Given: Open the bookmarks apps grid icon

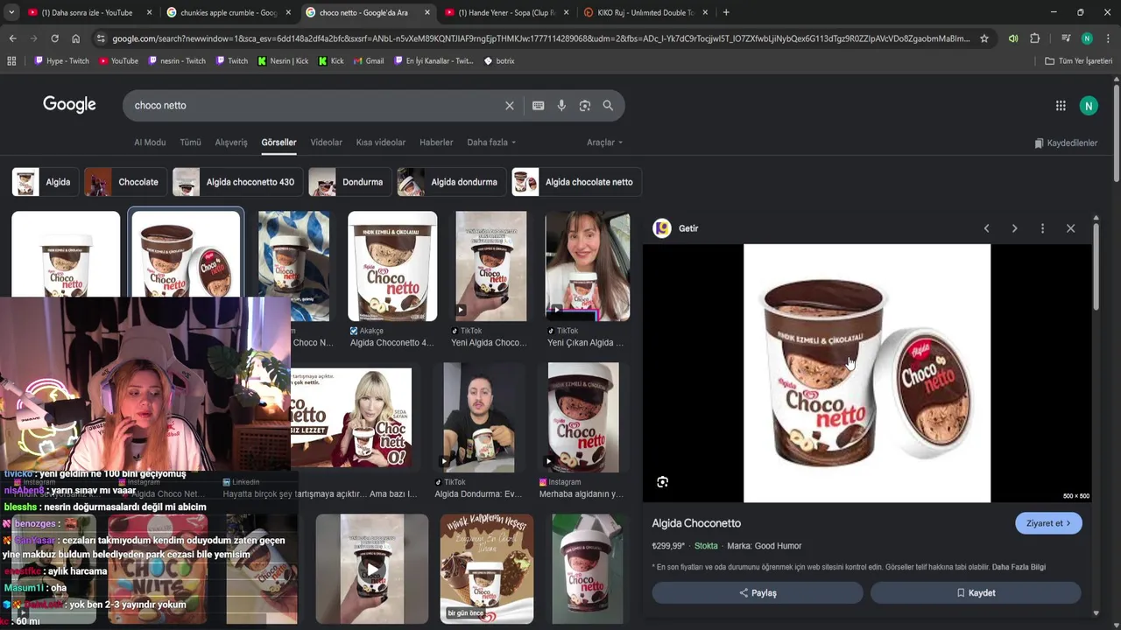Looking at the screenshot, I should [x=11, y=61].
